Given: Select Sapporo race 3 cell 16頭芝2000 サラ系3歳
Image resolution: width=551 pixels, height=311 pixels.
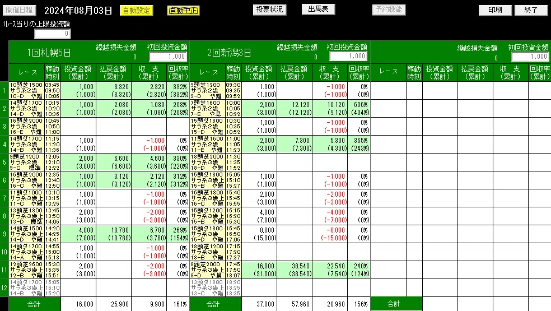Looking at the screenshot, I should [x=26, y=126].
